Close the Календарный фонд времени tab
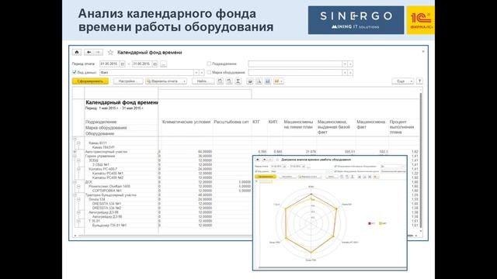This screenshot has width=497, height=279. 423,51
